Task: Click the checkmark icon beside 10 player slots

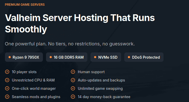Action: [x=7, y=72]
